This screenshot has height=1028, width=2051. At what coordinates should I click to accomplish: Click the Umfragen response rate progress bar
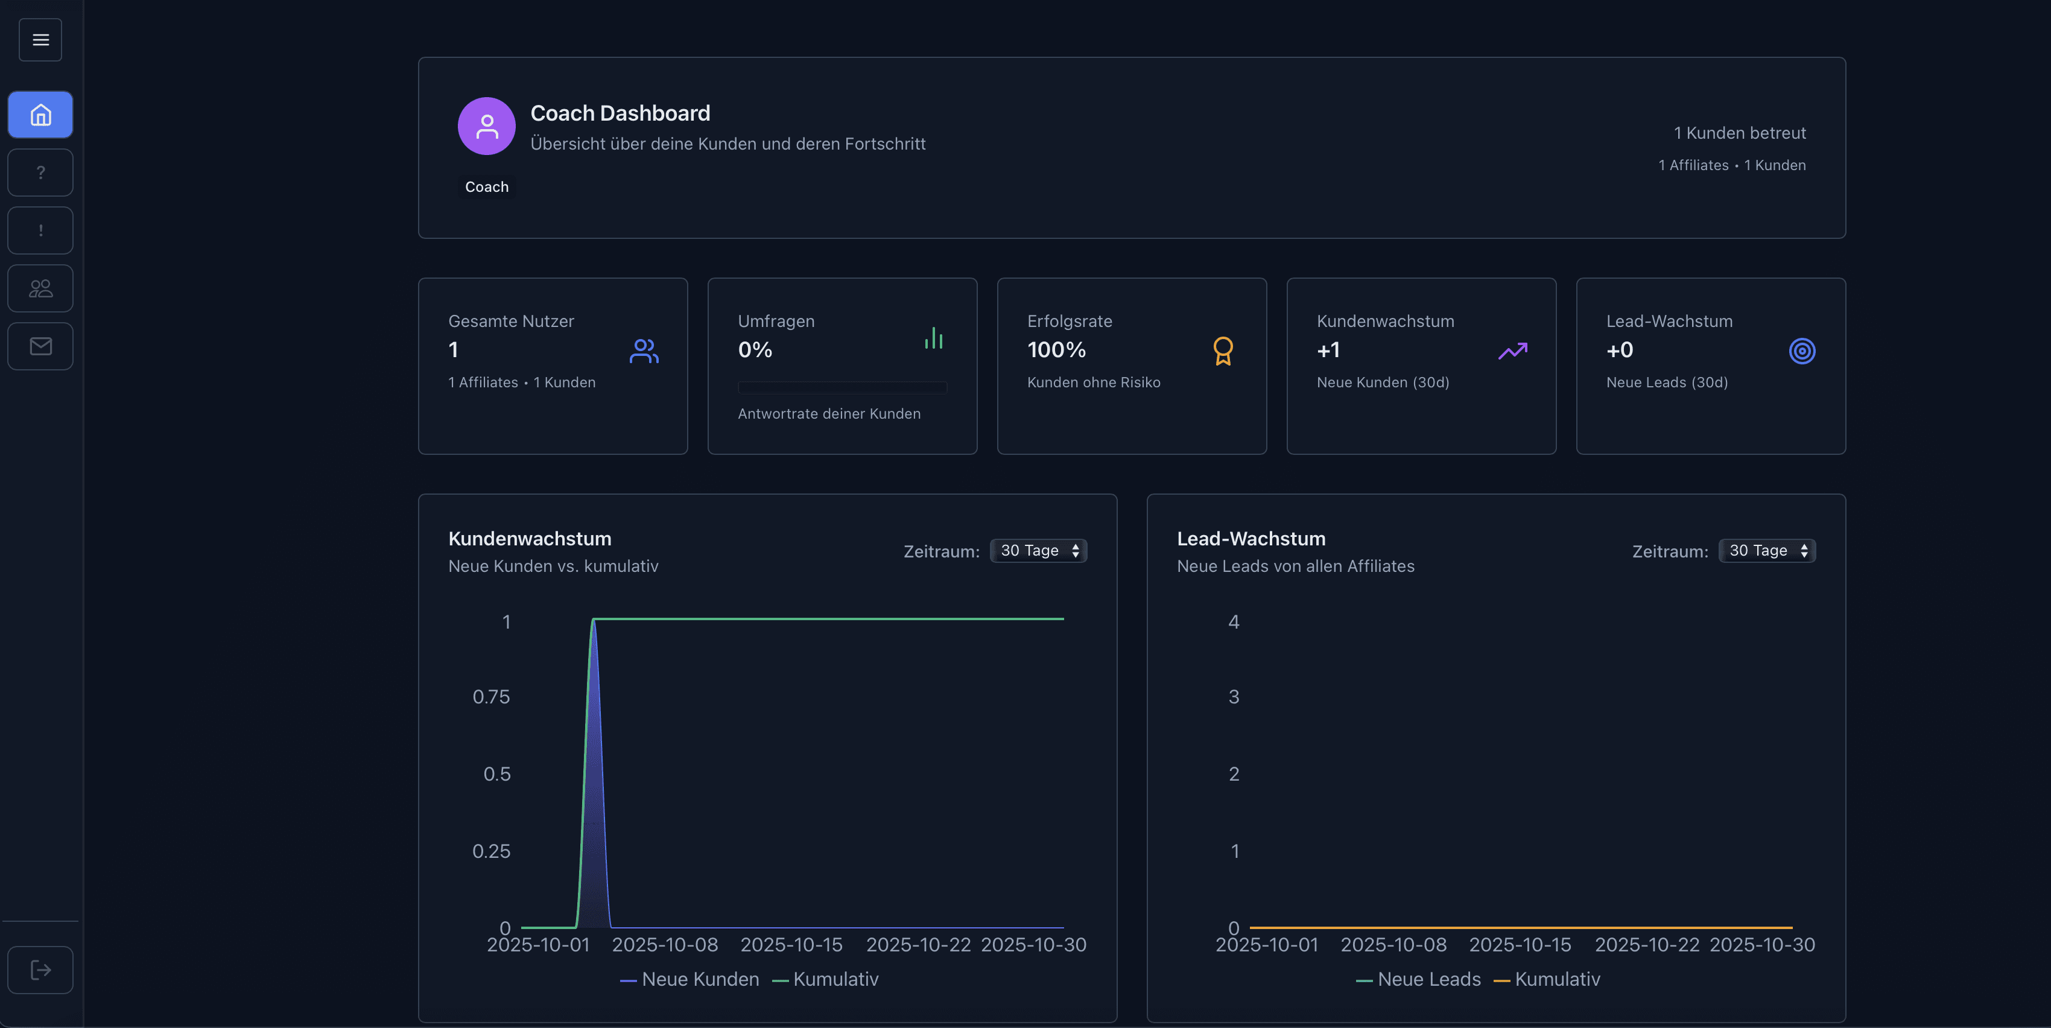842,387
